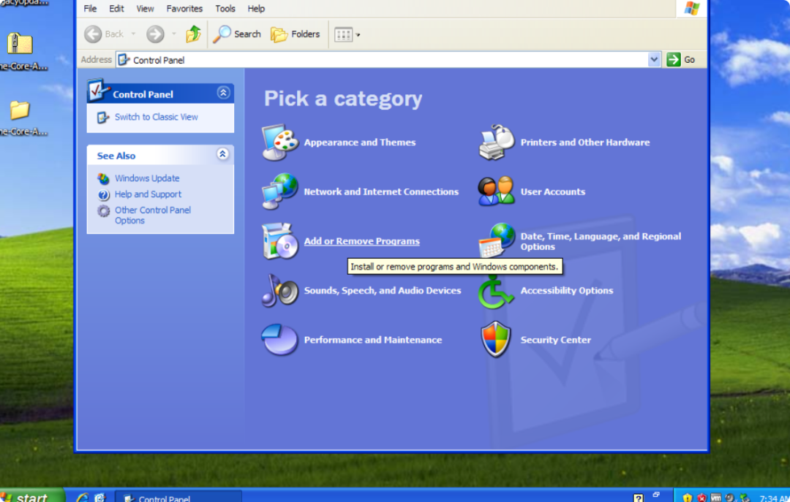Click the Accessibility Options text link
Screen dimensions: 790x502
567,291
